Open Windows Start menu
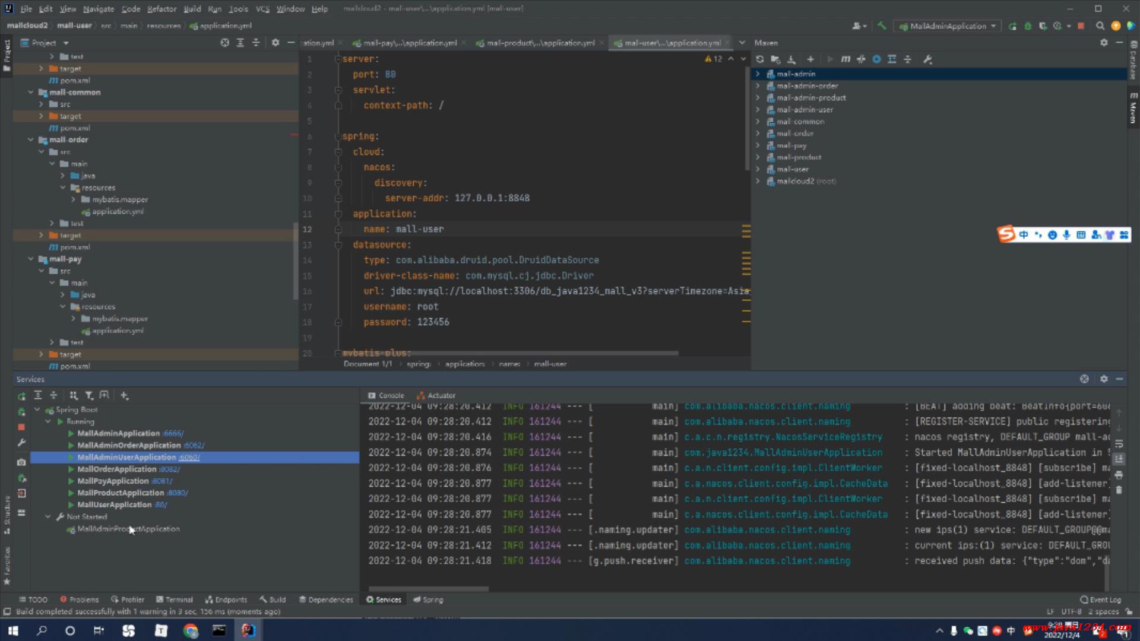1140x641 pixels. click(12, 630)
